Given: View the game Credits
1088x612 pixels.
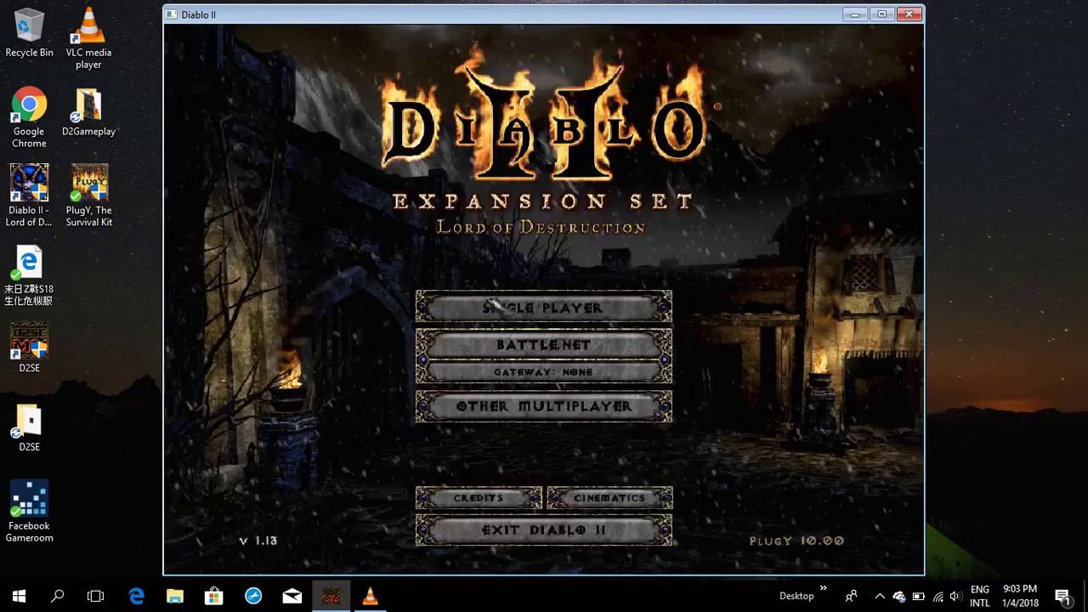Looking at the screenshot, I should point(479,498).
